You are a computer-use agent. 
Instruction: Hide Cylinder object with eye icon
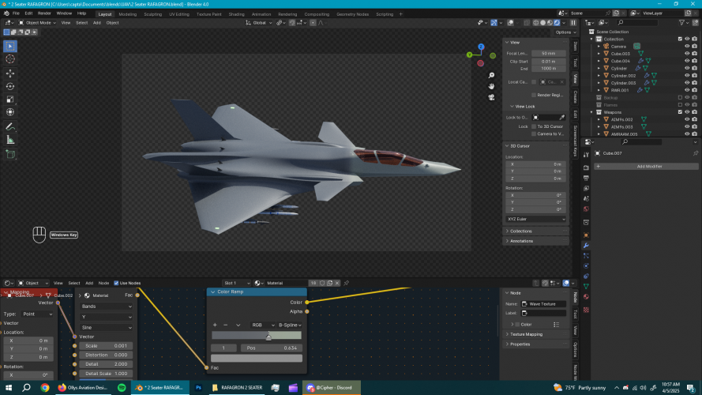pyautogui.click(x=687, y=68)
